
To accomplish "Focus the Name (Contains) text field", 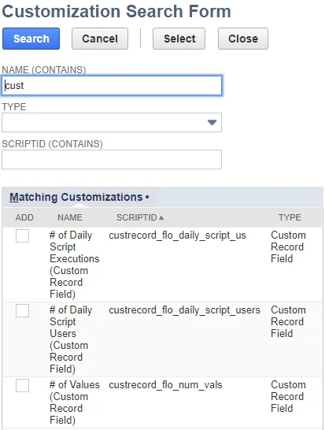I will click(112, 86).
